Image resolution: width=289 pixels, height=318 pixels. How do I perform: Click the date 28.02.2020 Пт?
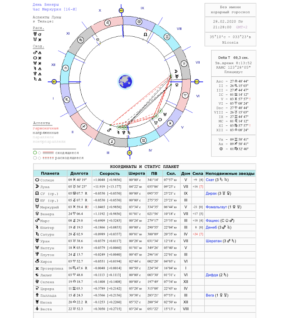point(228,22)
